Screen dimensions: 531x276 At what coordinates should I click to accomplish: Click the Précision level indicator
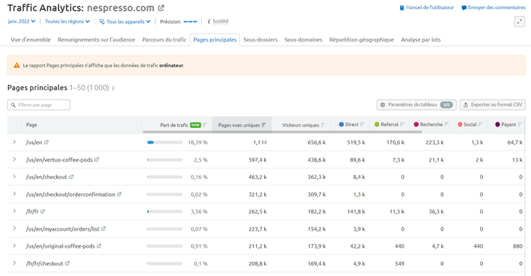click(x=190, y=22)
